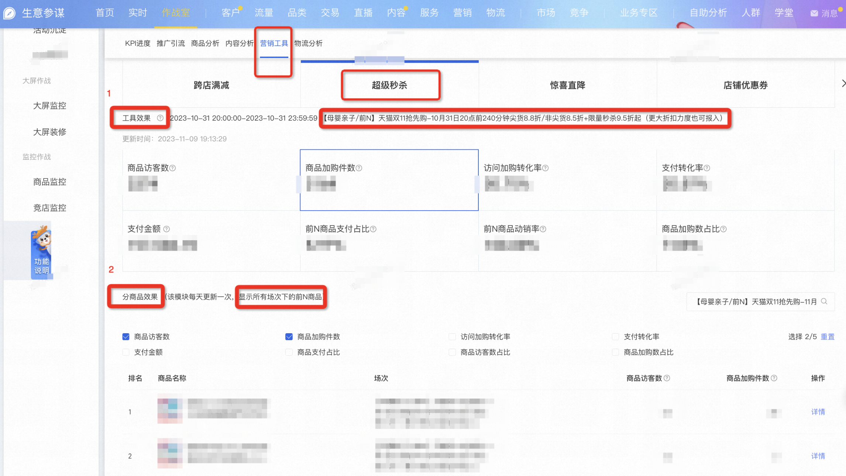Click help icon next to 工具效果
846x476 pixels.
click(160, 118)
